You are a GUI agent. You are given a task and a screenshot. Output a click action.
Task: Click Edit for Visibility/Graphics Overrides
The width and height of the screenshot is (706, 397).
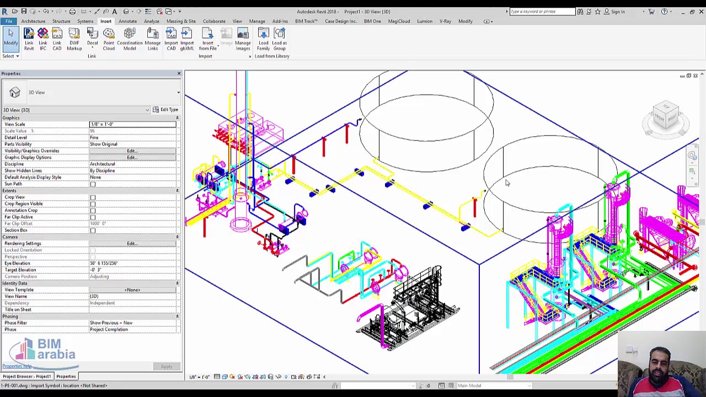132,151
